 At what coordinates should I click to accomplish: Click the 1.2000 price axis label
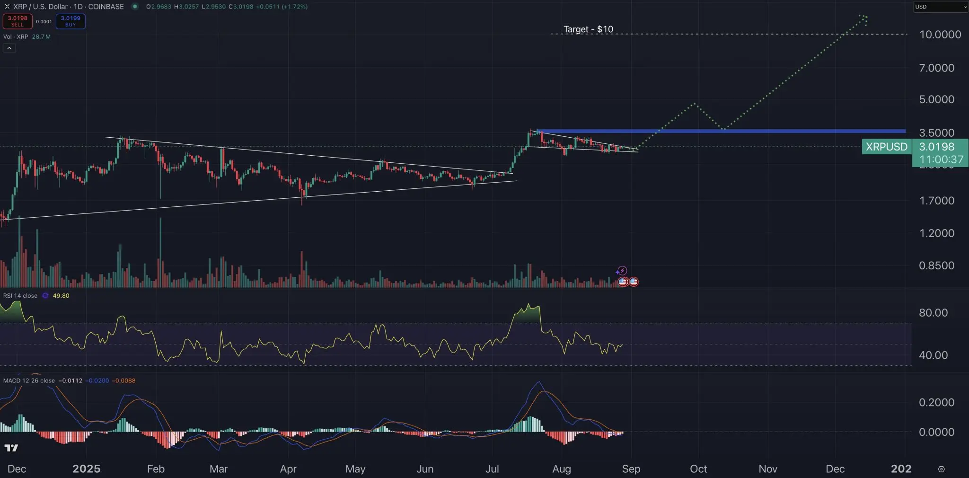937,233
